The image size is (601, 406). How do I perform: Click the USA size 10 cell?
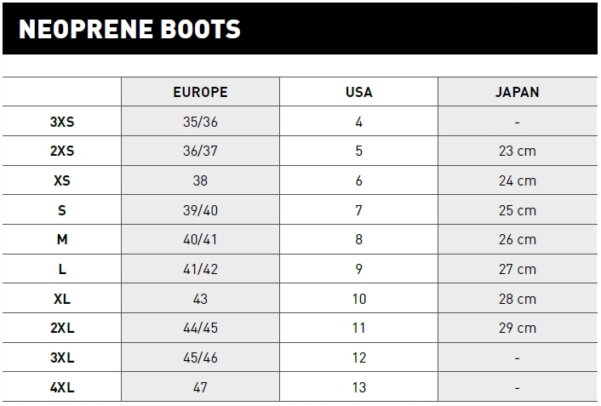pos(359,299)
